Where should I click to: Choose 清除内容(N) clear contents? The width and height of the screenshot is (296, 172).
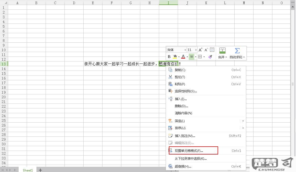[206, 113]
